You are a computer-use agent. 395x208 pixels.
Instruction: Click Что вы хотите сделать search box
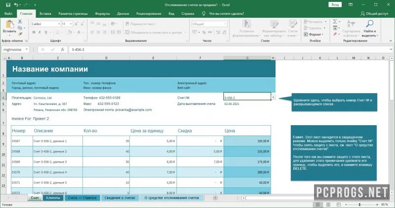227,14
